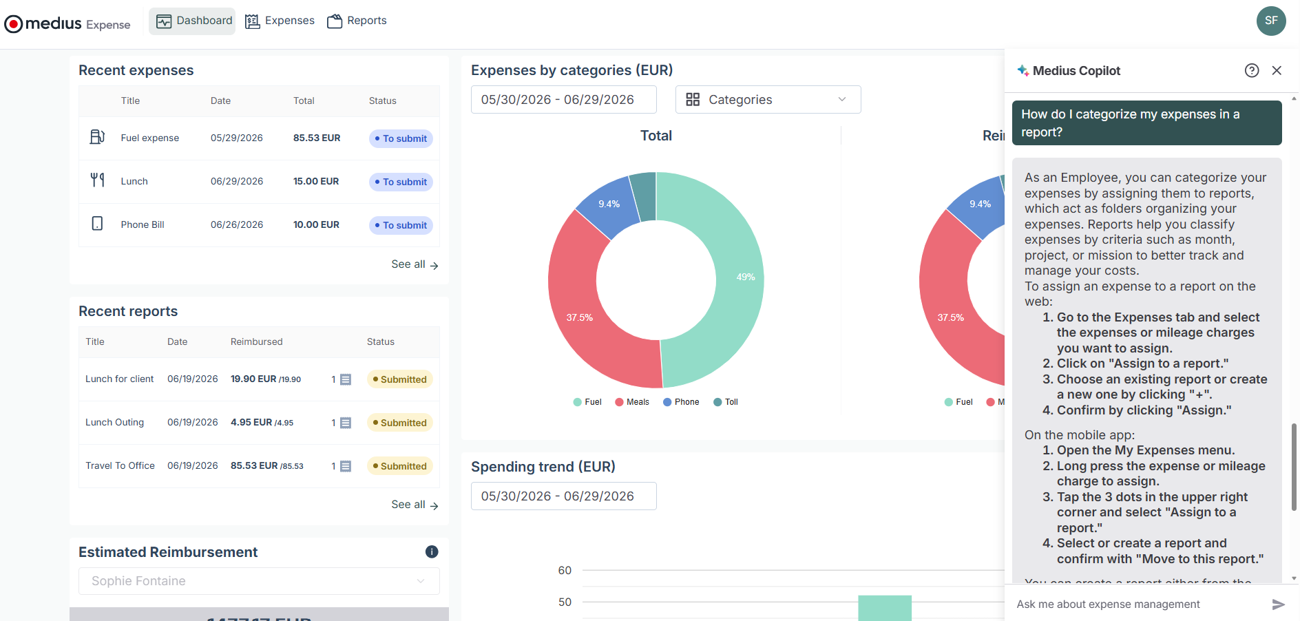Open the SF user avatar menu
This screenshot has width=1300, height=621.
click(x=1271, y=21)
